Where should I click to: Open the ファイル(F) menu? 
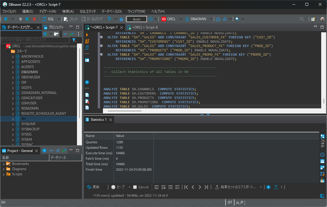tap(9, 12)
